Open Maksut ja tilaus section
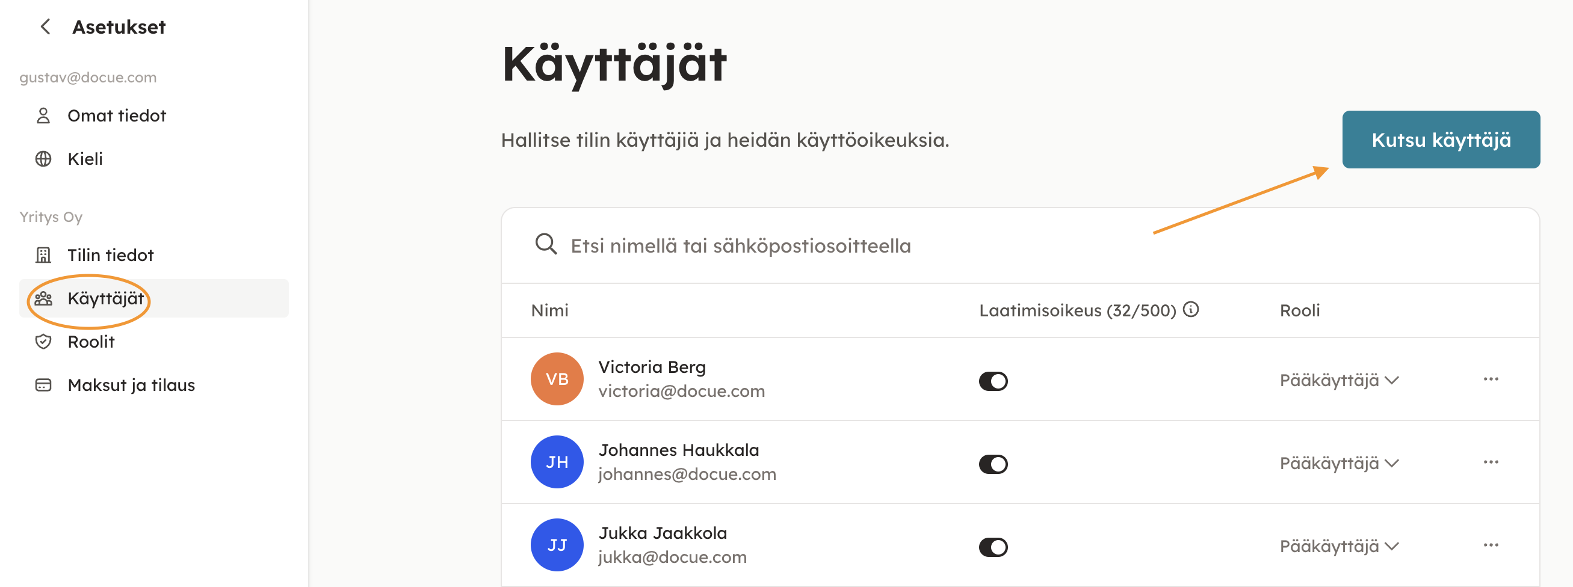The height and width of the screenshot is (587, 1573). (x=131, y=385)
